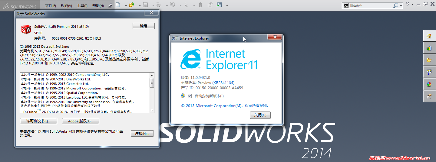This screenshot has width=436, height=162.
Task: Expand the Help dropdown arrow
Action: pyautogui.click(x=412, y=5)
